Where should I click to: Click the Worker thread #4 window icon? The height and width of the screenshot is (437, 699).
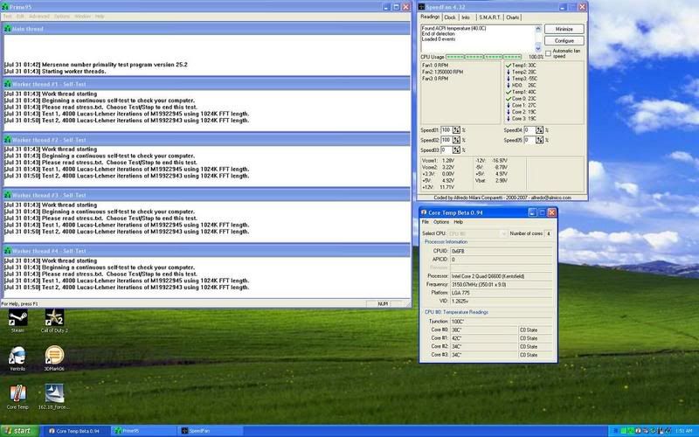click(7, 251)
